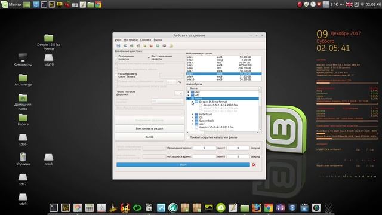The width and height of the screenshot is (382, 215).
Task: Select the sda2 swap partition row
Action: pyautogui.click(x=224, y=60)
